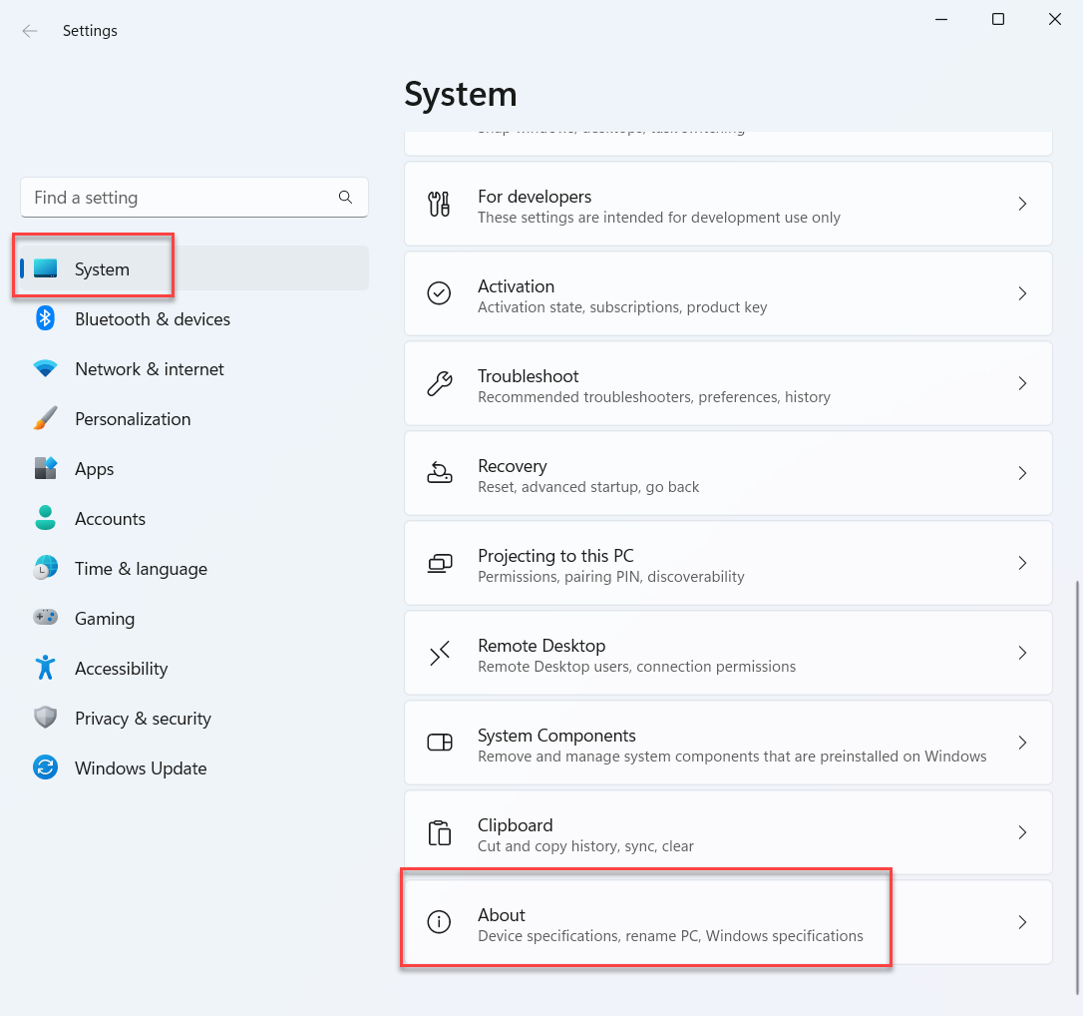This screenshot has width=1083, height=1016.
Task: Click the Activation checkmark circle icon
Action: (439, 293)
